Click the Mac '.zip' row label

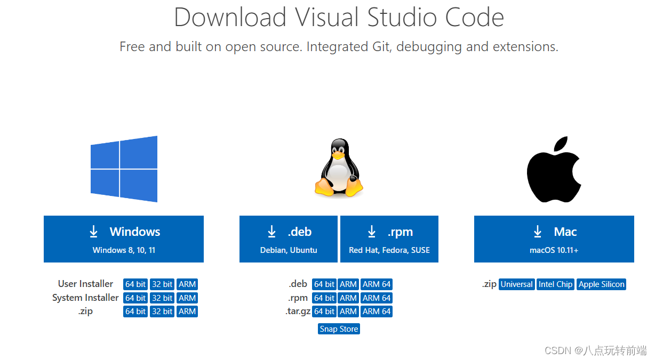click(489, 284)
